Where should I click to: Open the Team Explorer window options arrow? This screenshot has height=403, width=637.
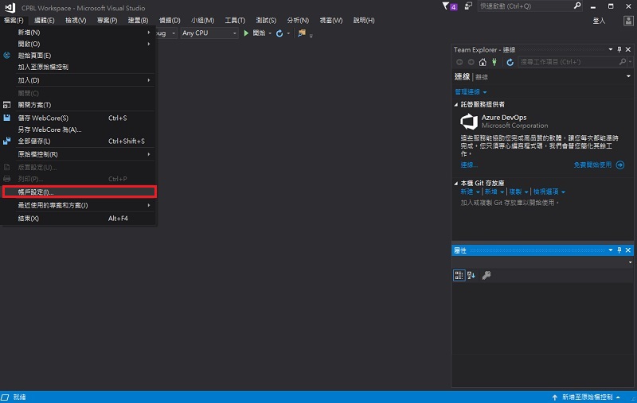(611, 49)
